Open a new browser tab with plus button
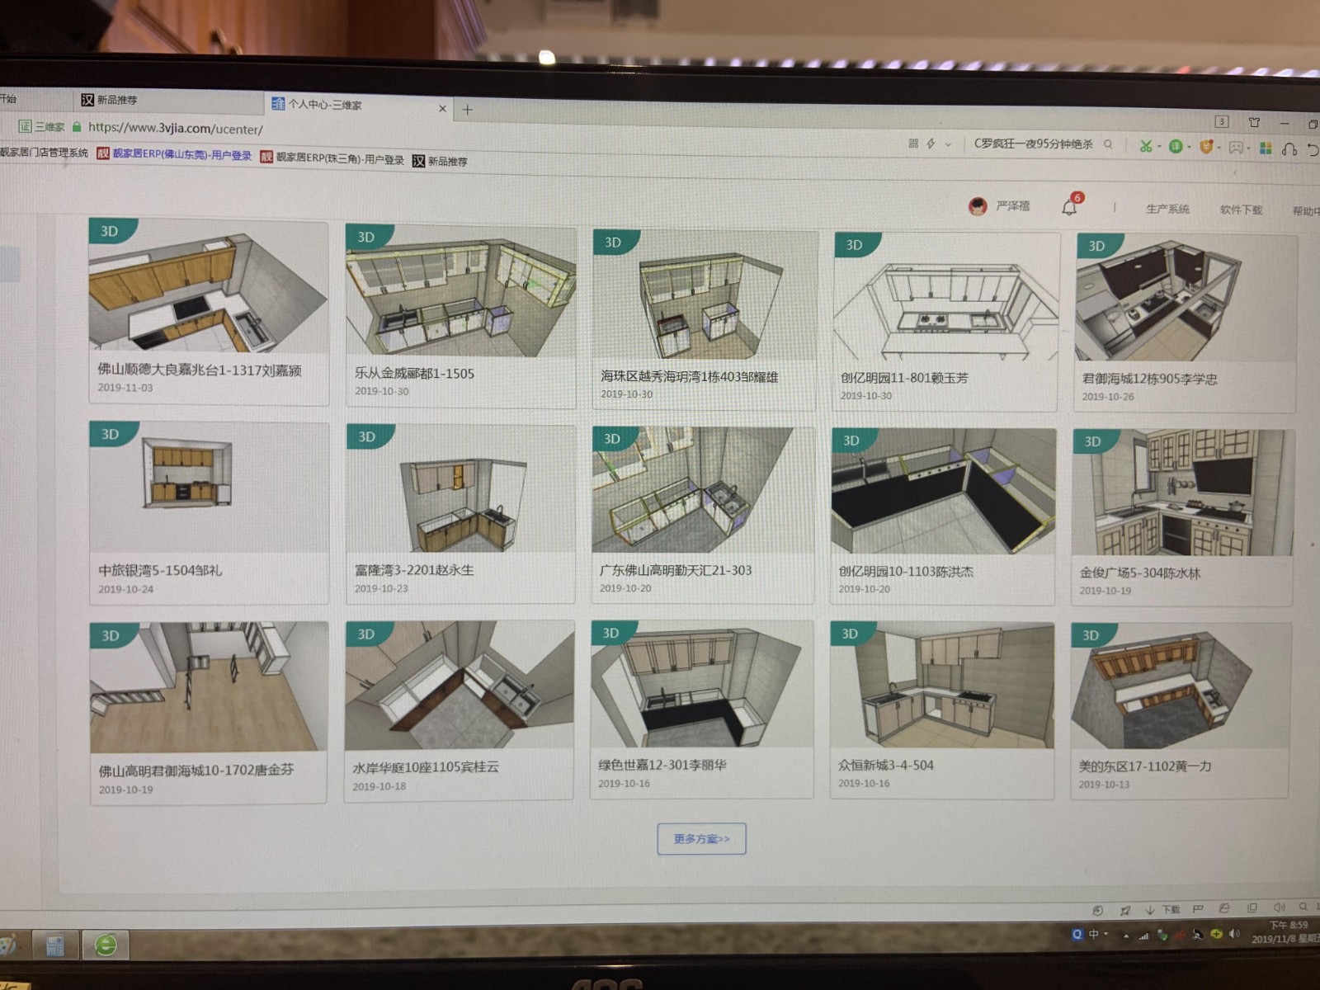The width and height of the screenshot is (1320, 990). pyautogui.click(x=468, y=109)
